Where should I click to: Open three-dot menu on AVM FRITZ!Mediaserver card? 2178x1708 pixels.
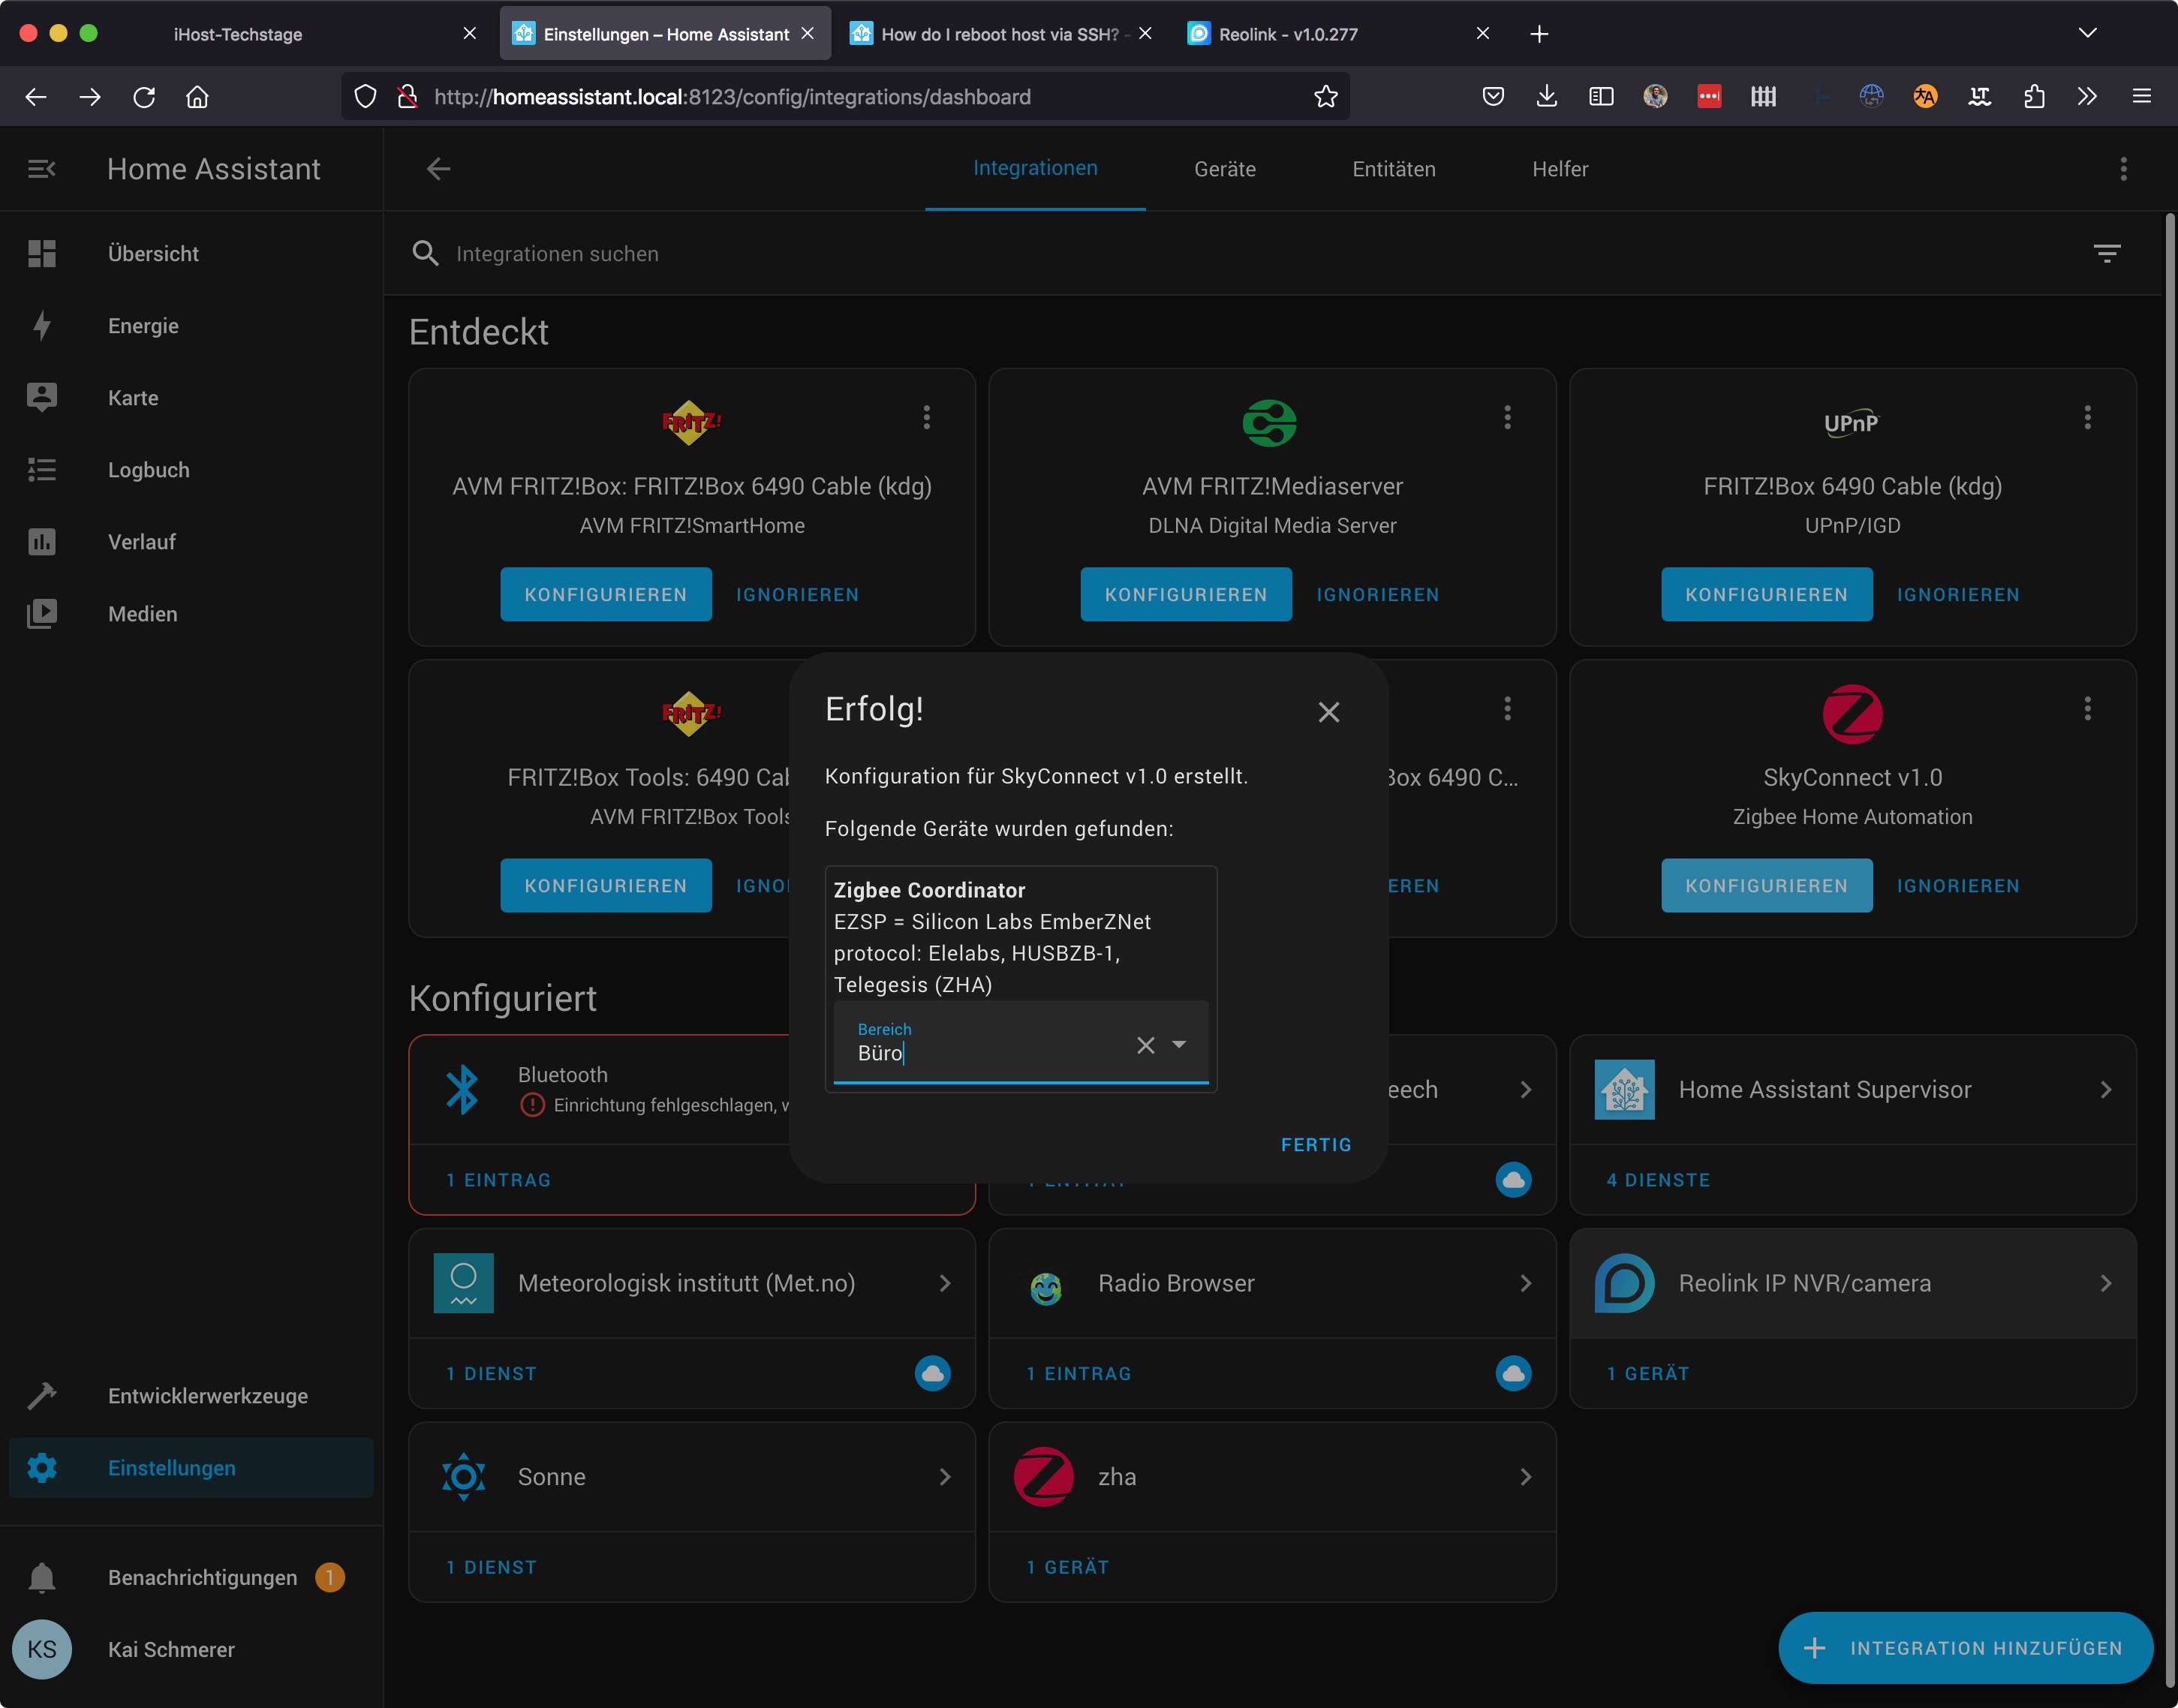1507,418
